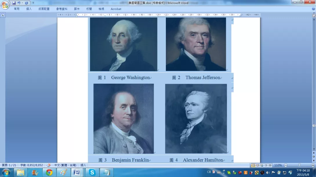Click the Next Page double-arrow button
The height and width of the screenshot is (177, 316).
click(x=314, y=161)
